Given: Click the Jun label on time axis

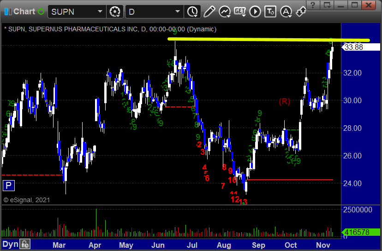Looking at the screenshot, I should (x=158, y=245).
